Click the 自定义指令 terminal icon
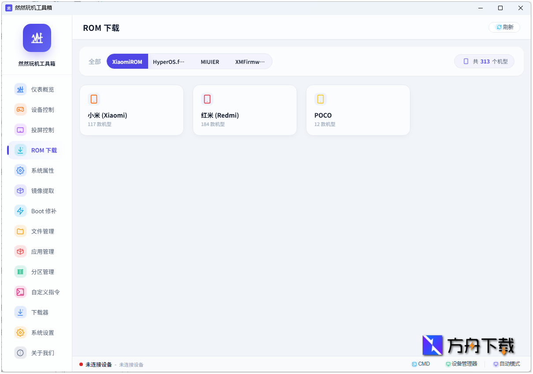 point(20,292)
